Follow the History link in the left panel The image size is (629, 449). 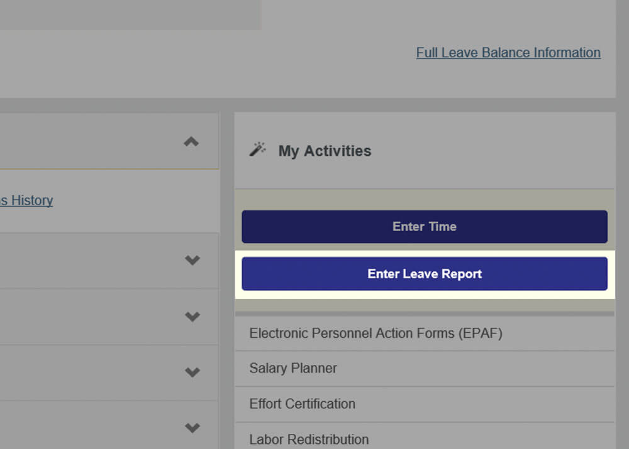pyautogui.click(x=26, y=200)
